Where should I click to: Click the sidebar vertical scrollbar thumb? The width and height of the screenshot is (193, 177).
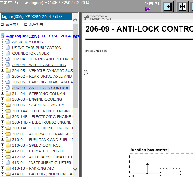pos(75,66)
